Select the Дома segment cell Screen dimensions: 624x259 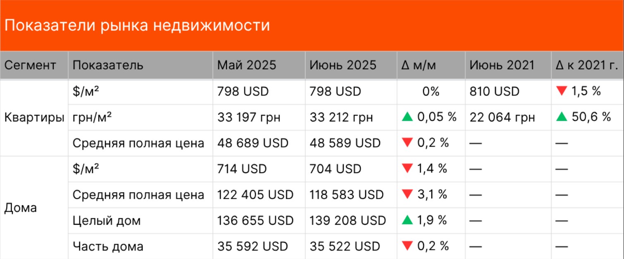(20, 208)
